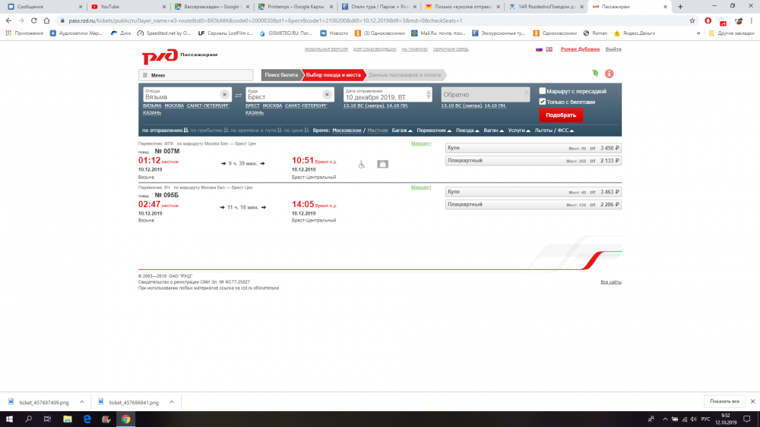The width and height of the screenshot is (760, 427).
Task: Click the red information icon
Action: click(609, 74)
